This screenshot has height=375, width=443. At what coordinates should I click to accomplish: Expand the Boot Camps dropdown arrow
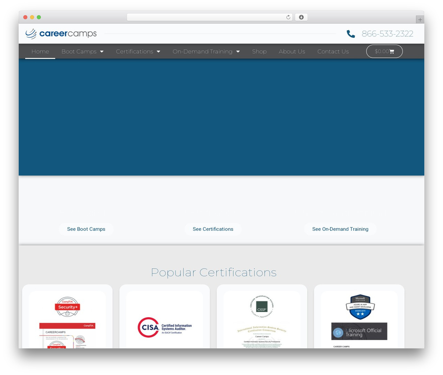(102, 52)
